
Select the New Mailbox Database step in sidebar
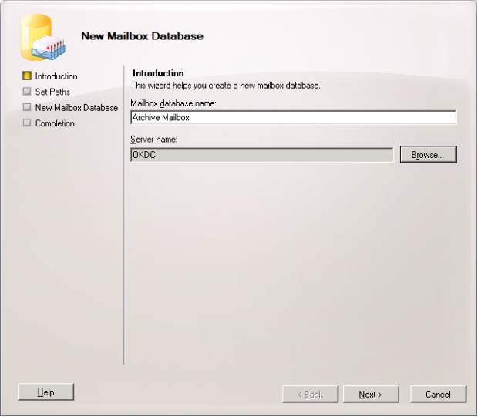pyautogui.click(x=76, y=108)
